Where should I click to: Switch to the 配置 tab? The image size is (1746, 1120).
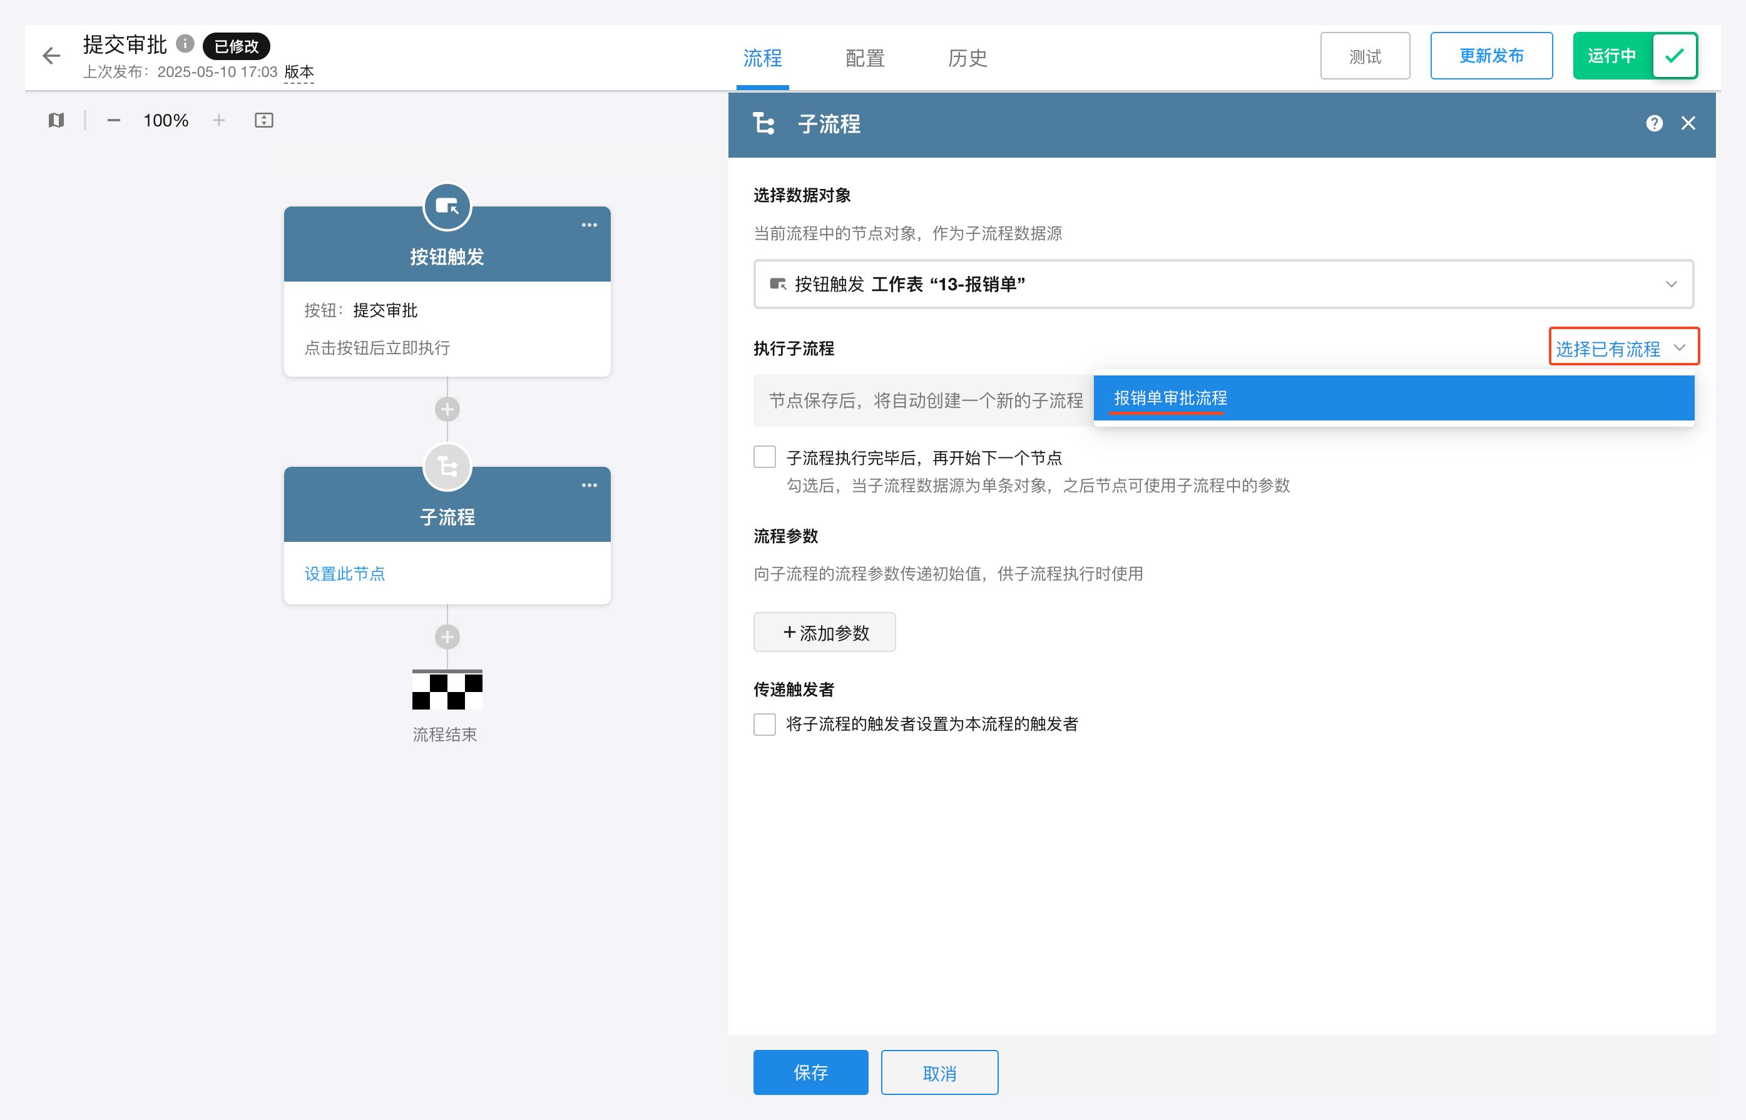click(865, 58)
